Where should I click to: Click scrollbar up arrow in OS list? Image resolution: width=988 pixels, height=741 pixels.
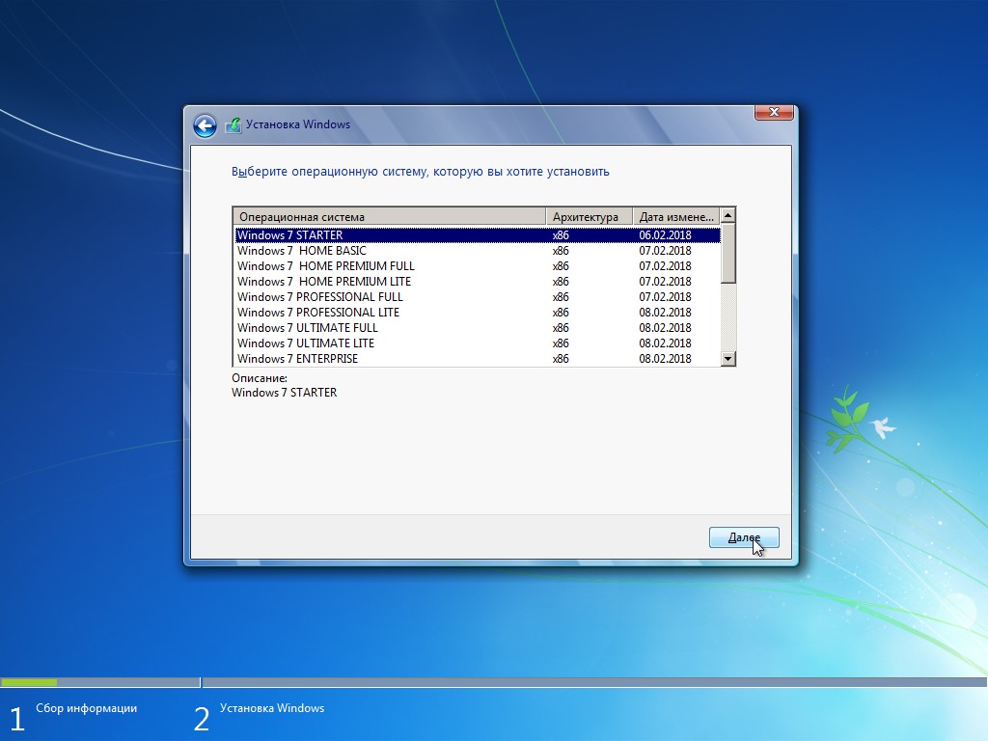pyautogui.click(x=728, y=215)
